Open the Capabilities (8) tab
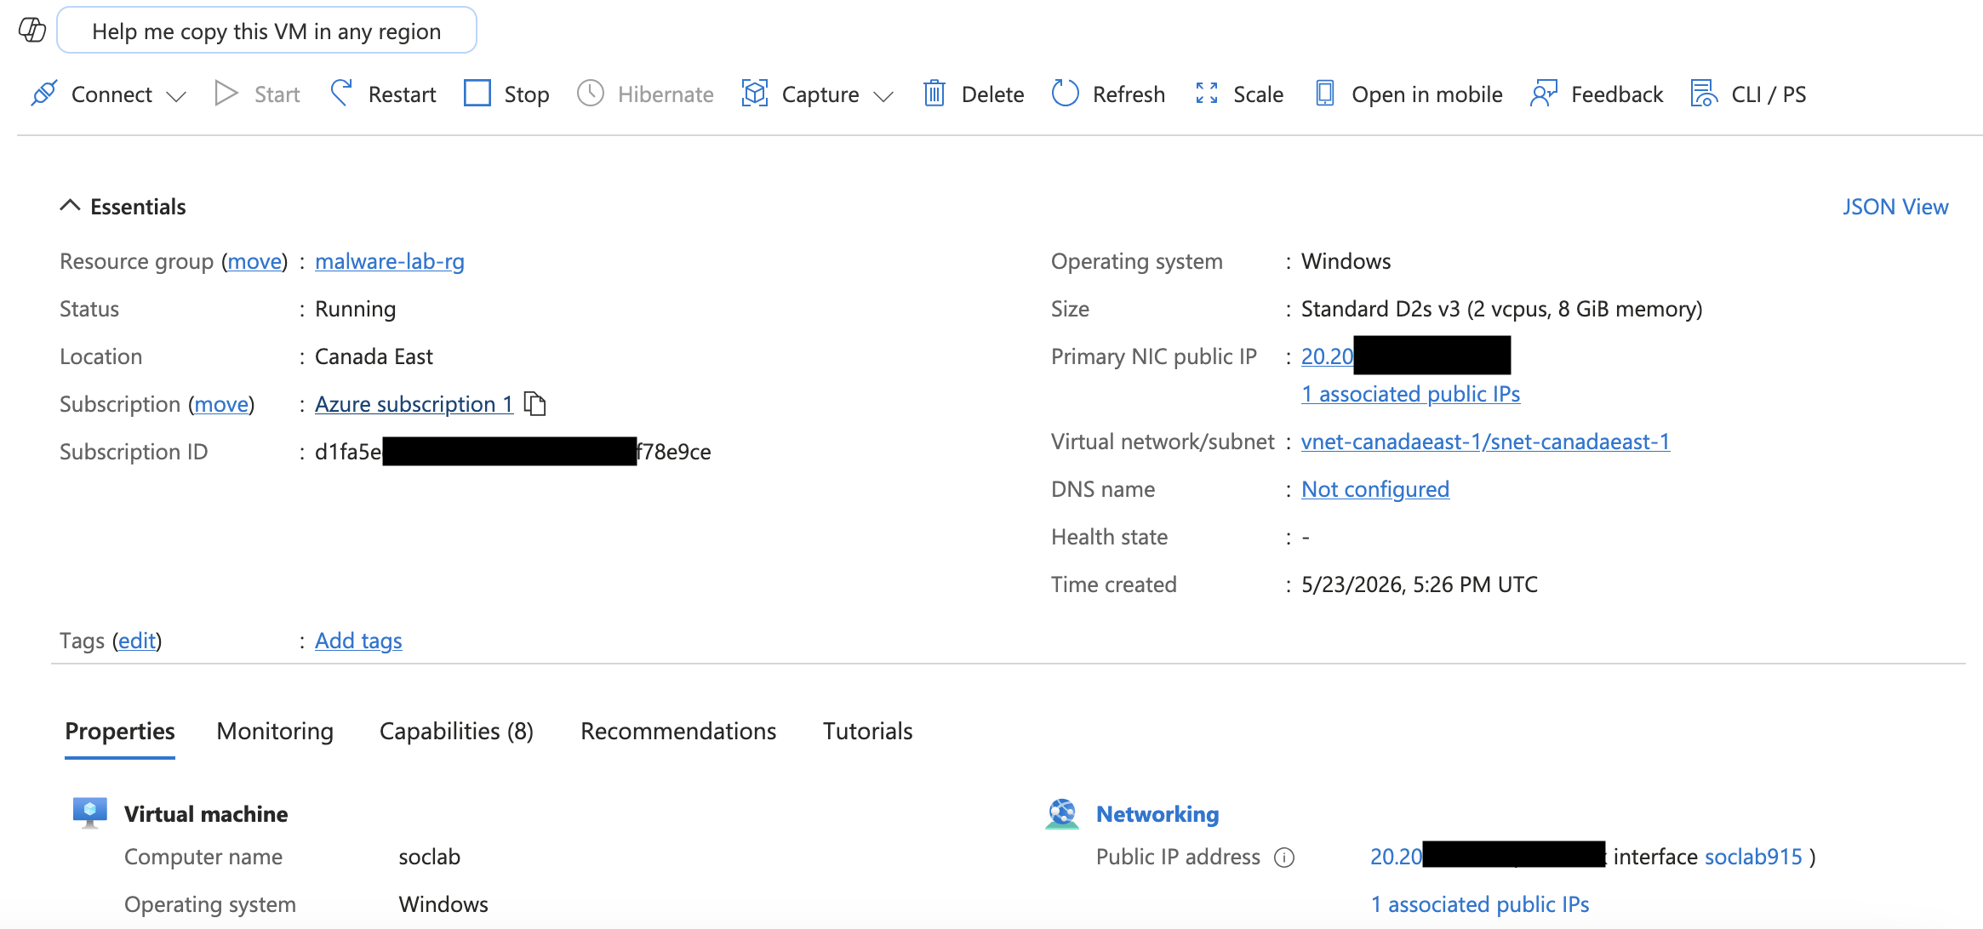The width and height of the screenshot is (1983, 929). pos(456,732)
